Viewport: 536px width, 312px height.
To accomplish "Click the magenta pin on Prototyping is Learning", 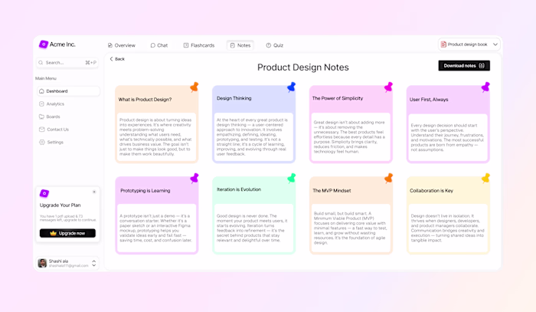I will coord(194,178).
